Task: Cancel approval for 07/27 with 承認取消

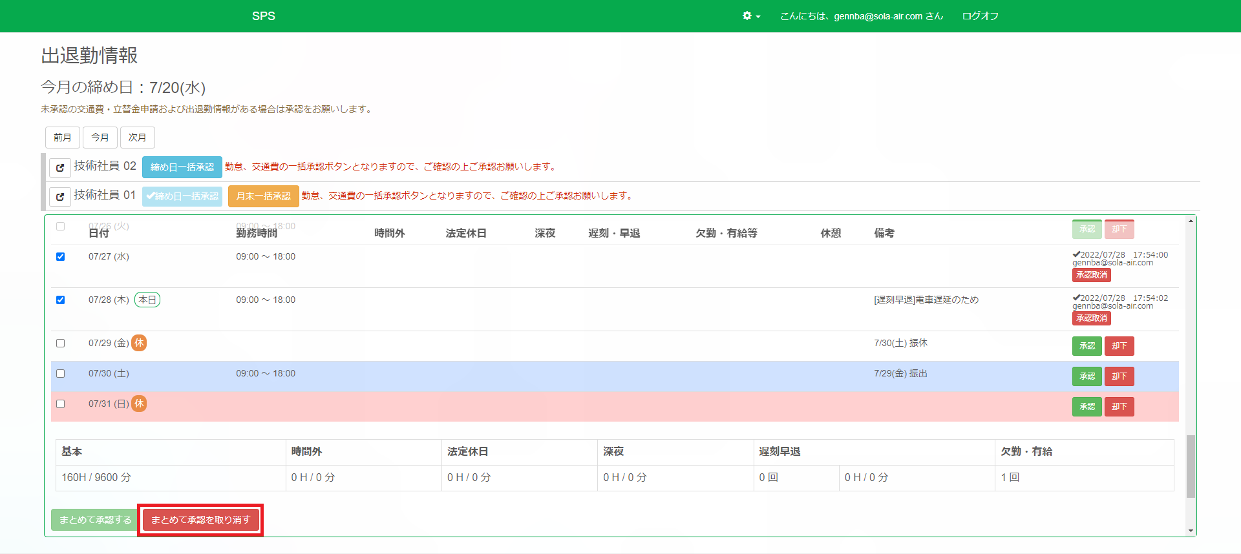Action: pyautogui.click(x=1092, y=275)
